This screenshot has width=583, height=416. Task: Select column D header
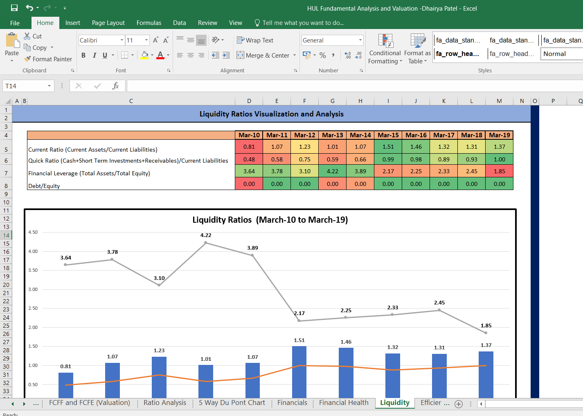tap(249, 101)
